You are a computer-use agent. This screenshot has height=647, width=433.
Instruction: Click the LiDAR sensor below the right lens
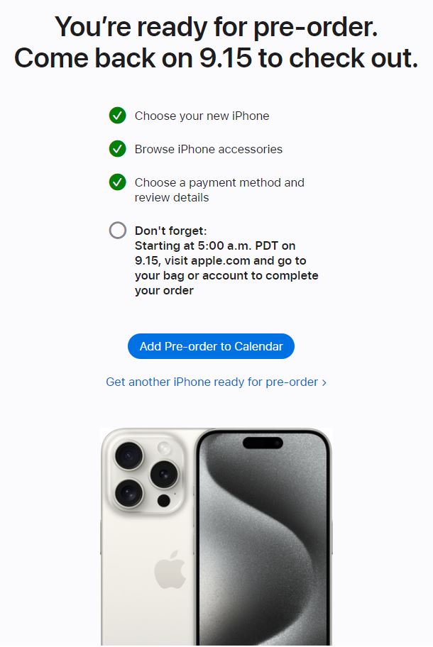click(164, 501)
